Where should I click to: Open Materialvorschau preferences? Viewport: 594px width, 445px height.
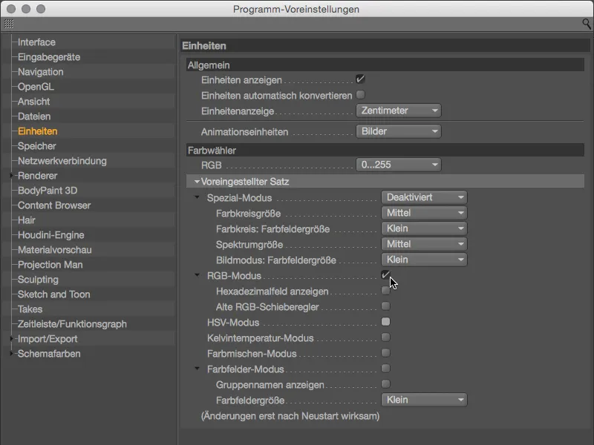[54, 250]
